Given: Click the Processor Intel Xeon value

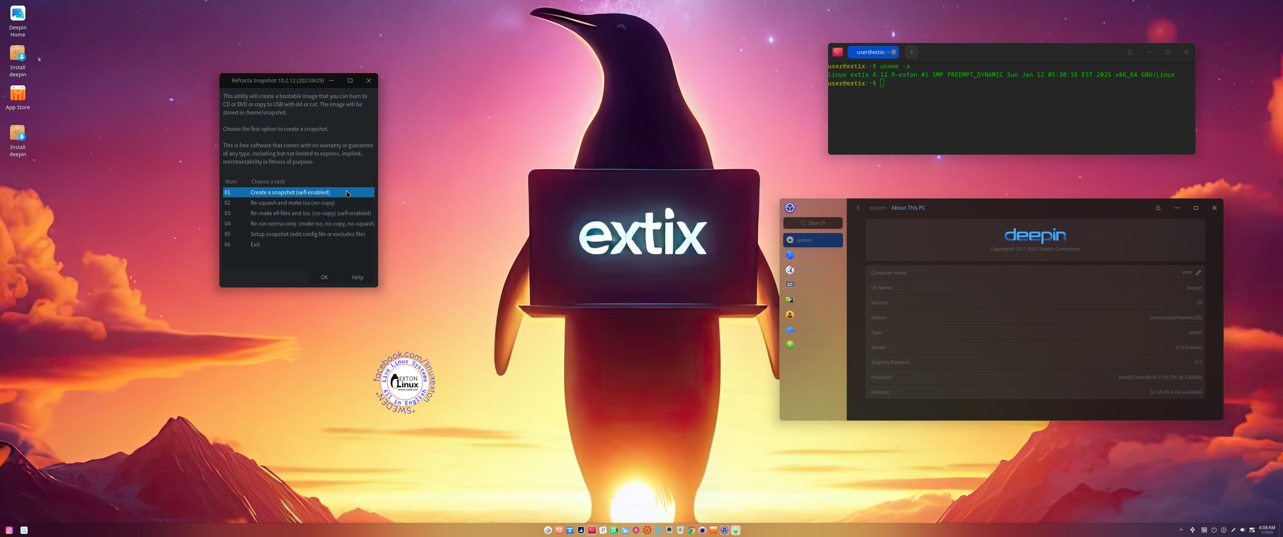Looking at the screenshot, I should coord(1160,377).
